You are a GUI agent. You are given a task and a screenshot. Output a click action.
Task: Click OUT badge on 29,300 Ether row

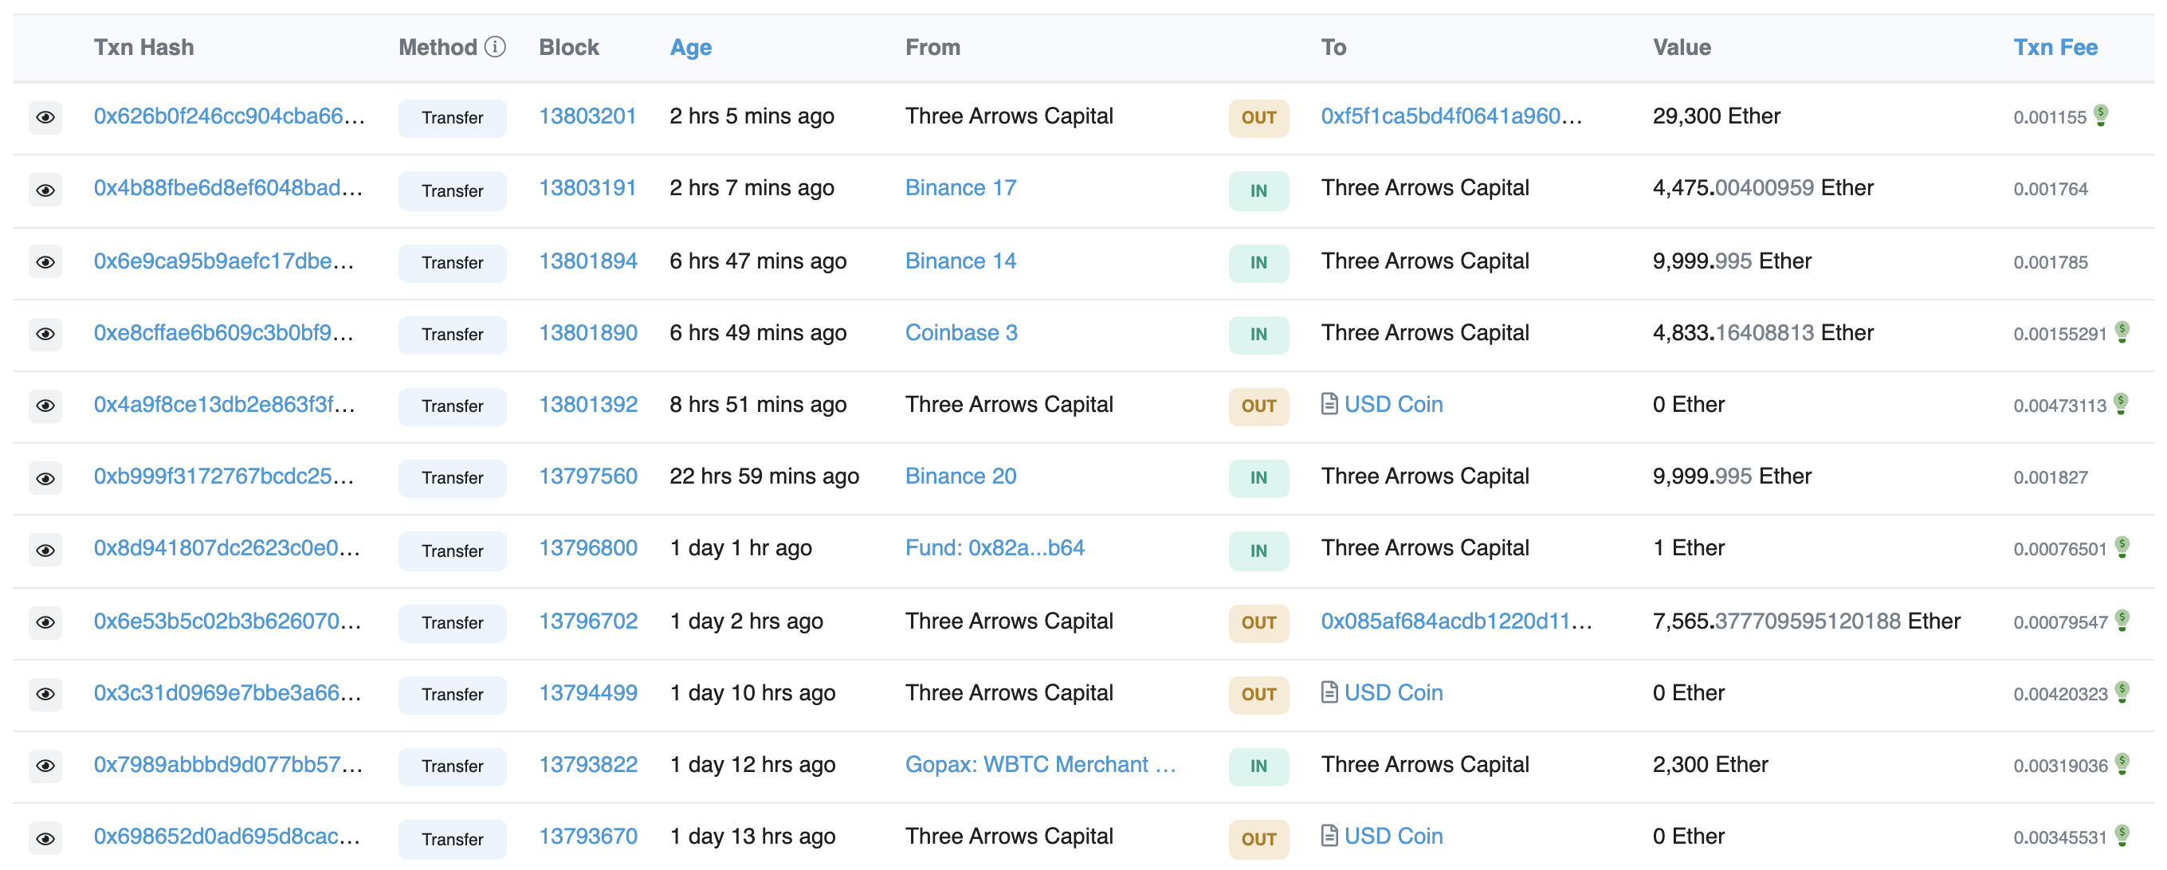[x=1258, y=118]
